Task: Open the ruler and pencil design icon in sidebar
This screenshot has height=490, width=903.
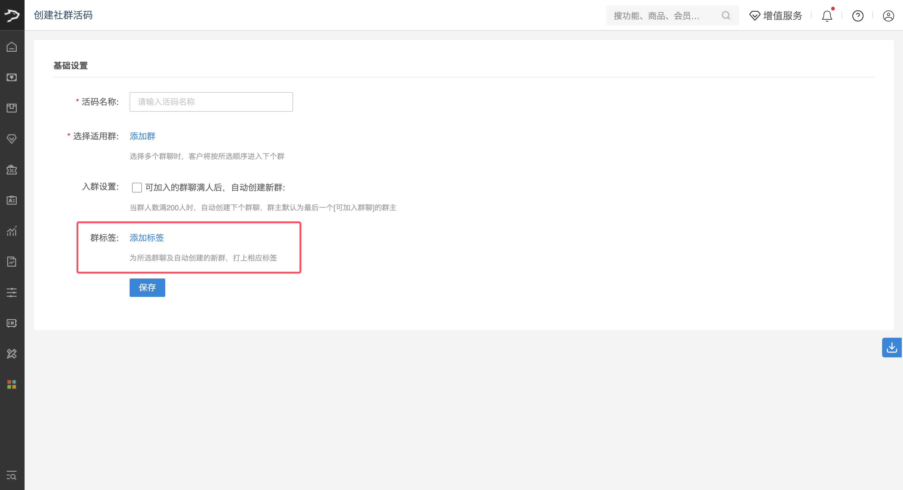Action: pyautogui.click(x=12, y=354)
